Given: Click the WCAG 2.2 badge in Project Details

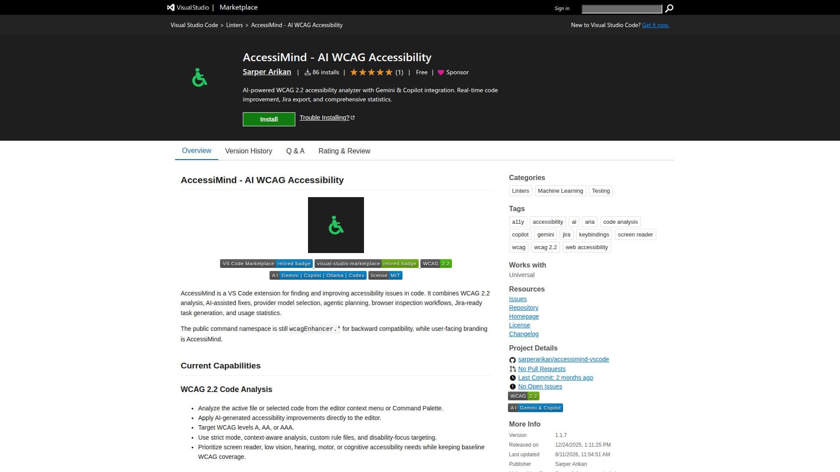Looking at the screenshot, I should click(524, 396).
